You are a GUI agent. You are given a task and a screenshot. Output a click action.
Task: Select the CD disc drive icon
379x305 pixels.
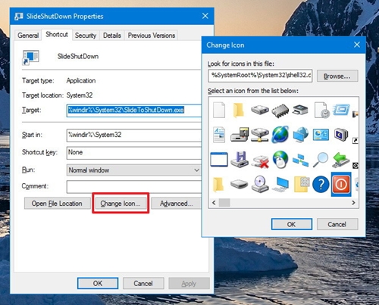pyautogui.click(x=260, y=184)
